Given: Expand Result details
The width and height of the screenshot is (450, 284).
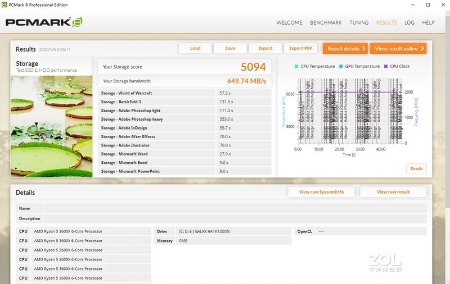Looking at the screenshot, I should click(345, 49).
